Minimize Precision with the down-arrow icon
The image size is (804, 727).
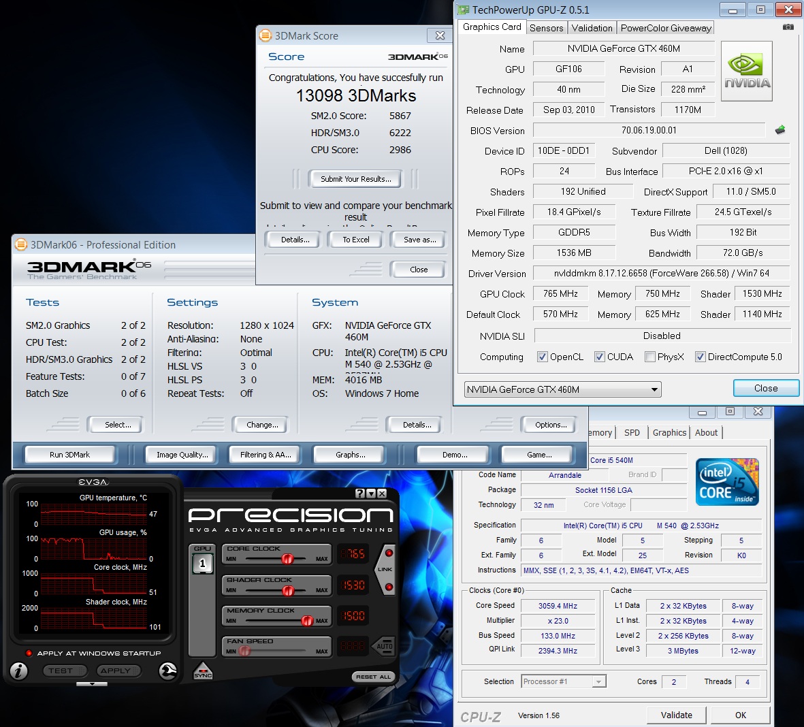pos(371,494)
